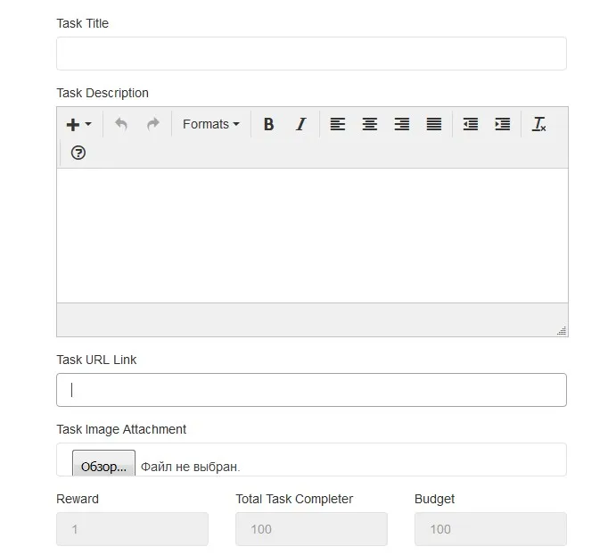Image resolution: width=616 pixels, height=555 pixels.
Task: Open the insert plus menu in editor
Action: [78, 124]
